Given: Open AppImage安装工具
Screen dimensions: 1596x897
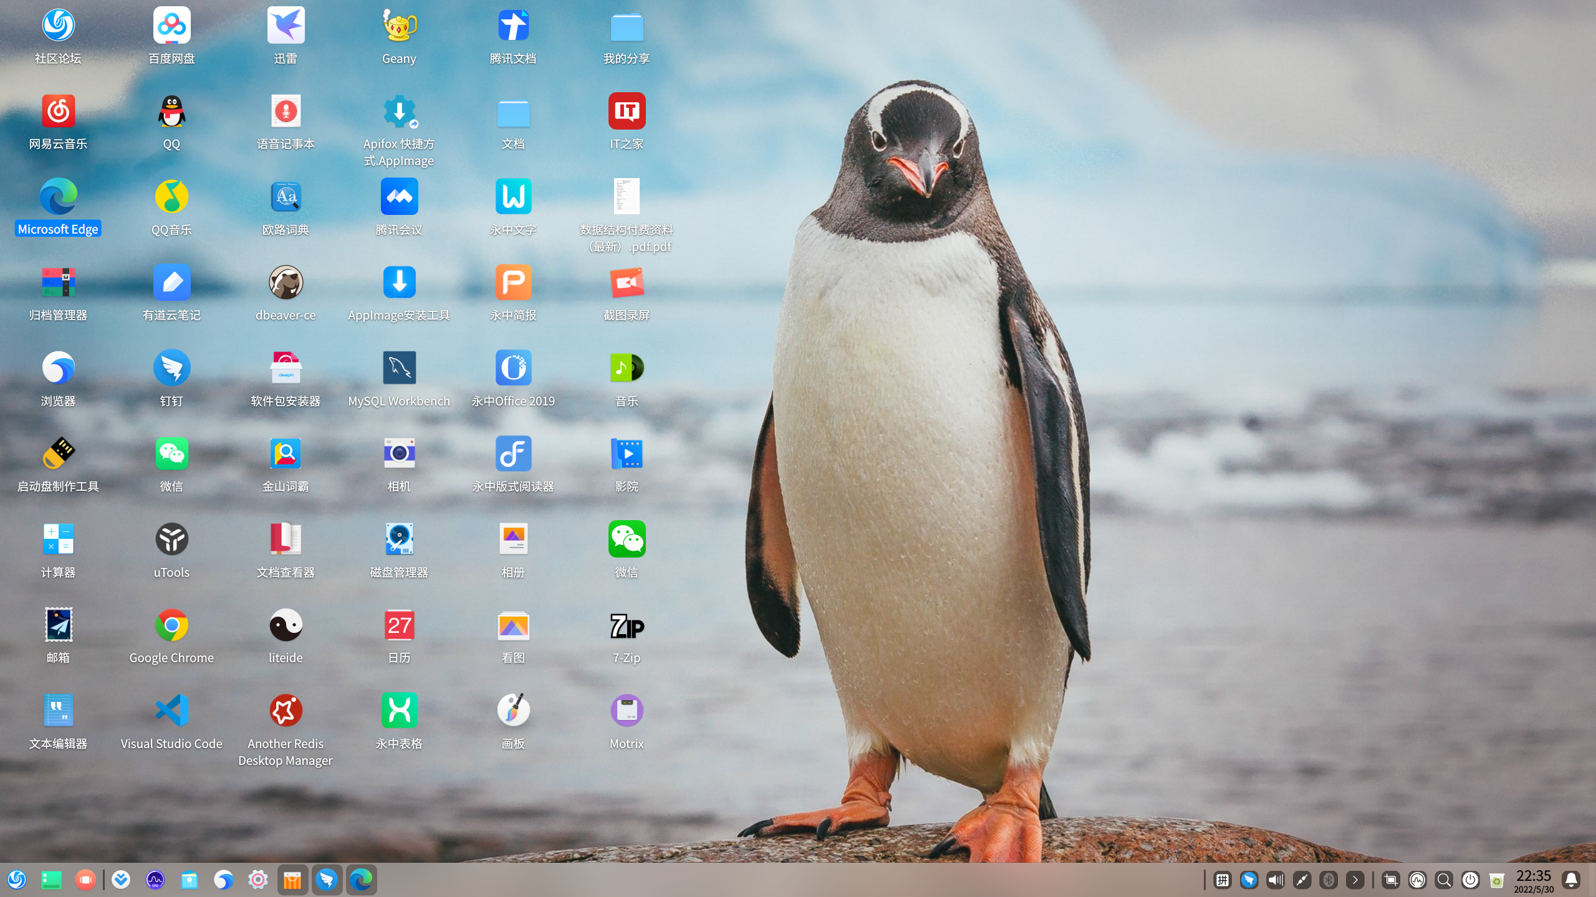Looking at the screenshot, I should pyautogui.click(x=399, y=282).
